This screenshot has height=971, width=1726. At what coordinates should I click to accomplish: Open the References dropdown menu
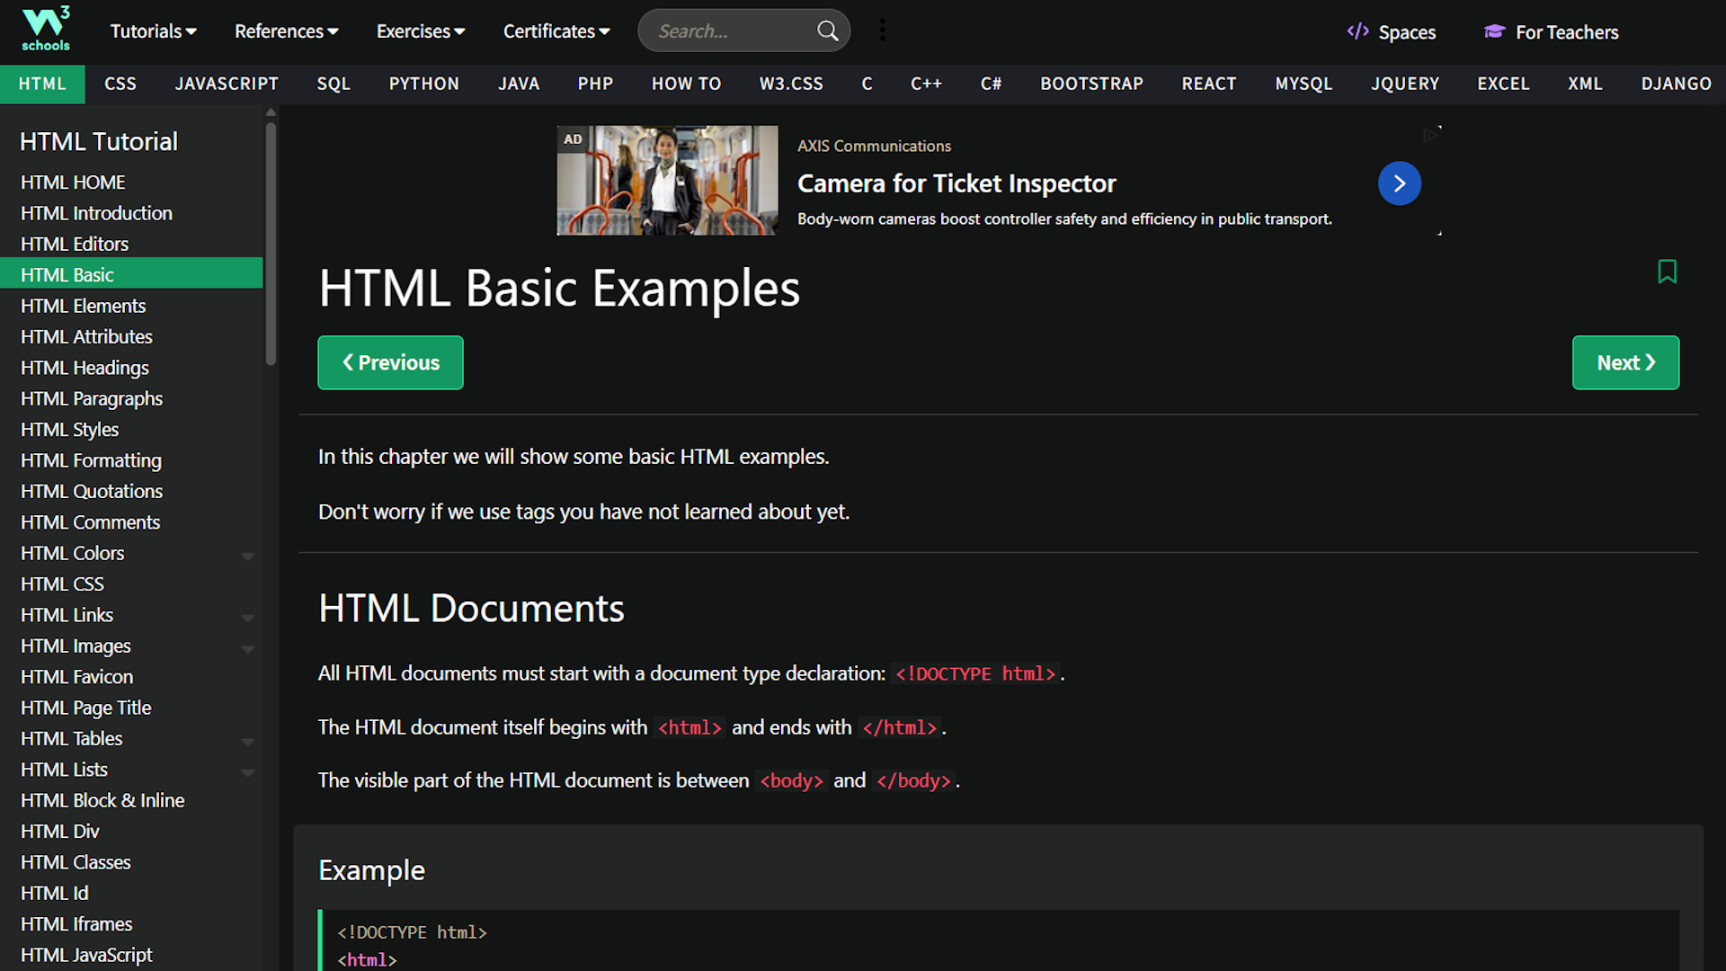click(286, 31)
